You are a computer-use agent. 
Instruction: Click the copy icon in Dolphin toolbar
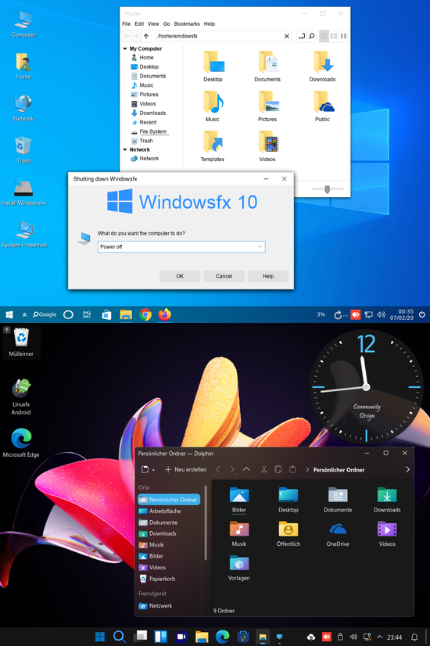[278, 470]
